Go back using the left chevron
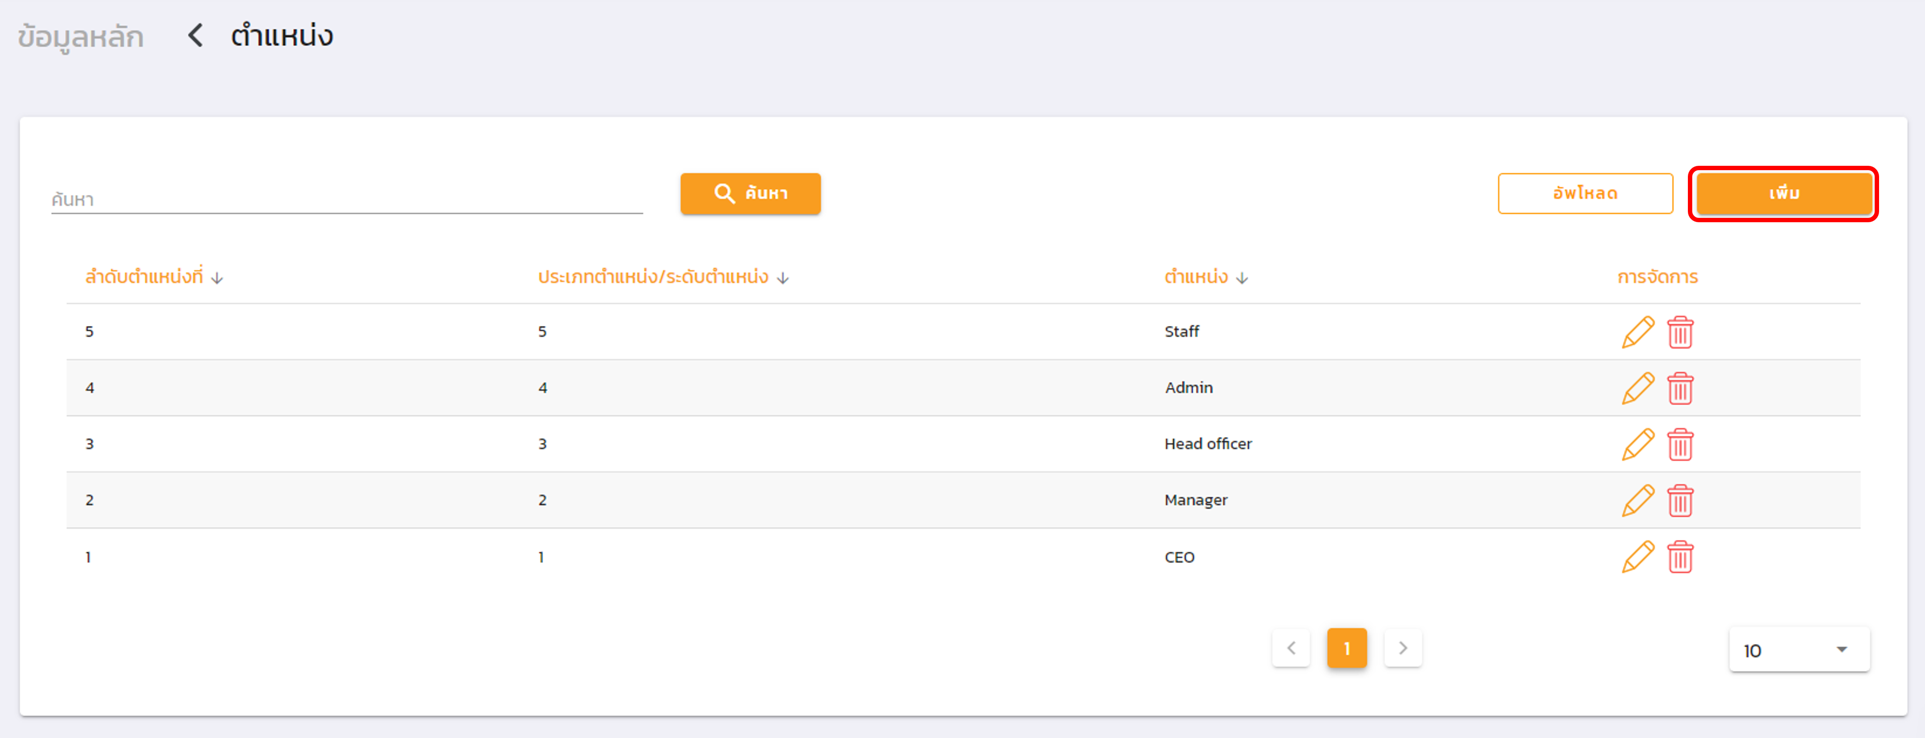 pos(195,35)
